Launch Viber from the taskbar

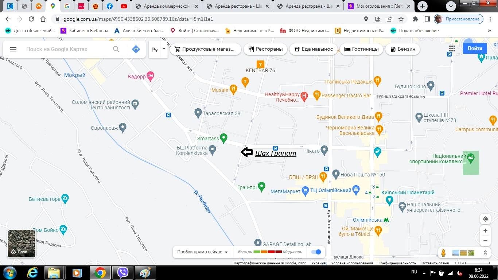click(x=123, y=273)
